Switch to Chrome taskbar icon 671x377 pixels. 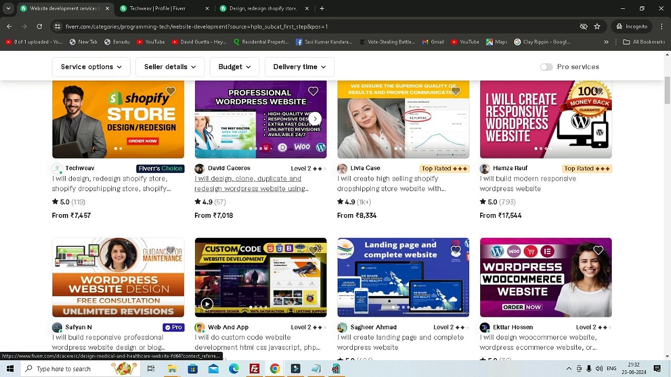point(275,369)
